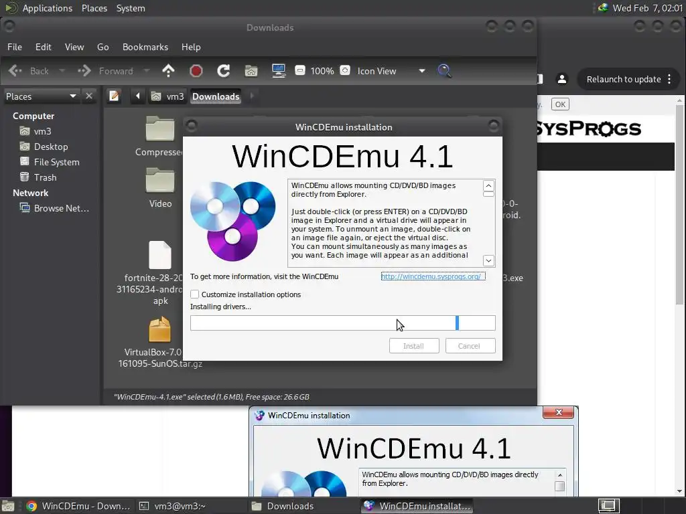
Task: Click the workspace switcher in bottom panel
Action: (609, 506)
